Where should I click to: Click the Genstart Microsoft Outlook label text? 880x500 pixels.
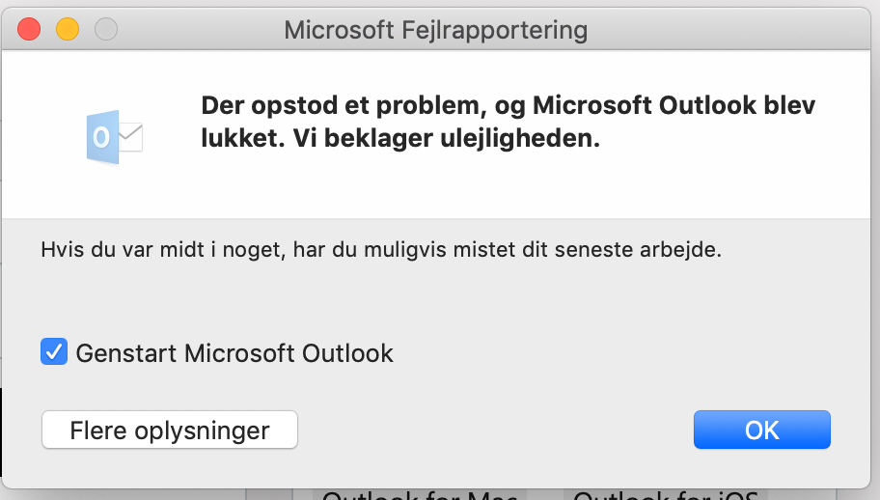(x=234, y=353)
